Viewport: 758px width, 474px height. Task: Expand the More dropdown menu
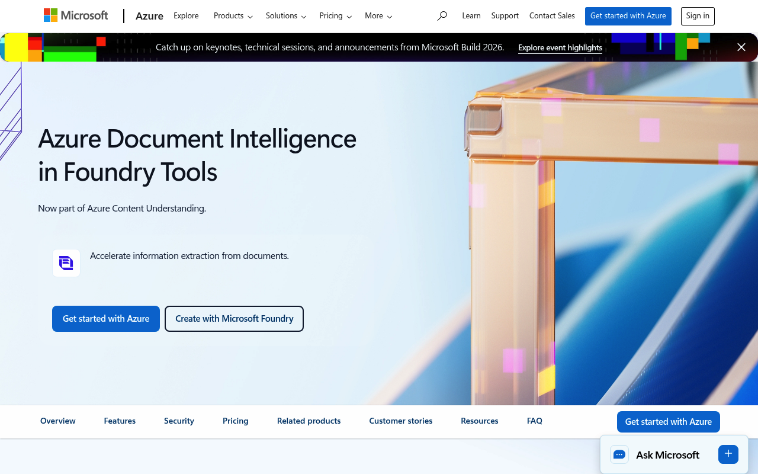[378, 16]
